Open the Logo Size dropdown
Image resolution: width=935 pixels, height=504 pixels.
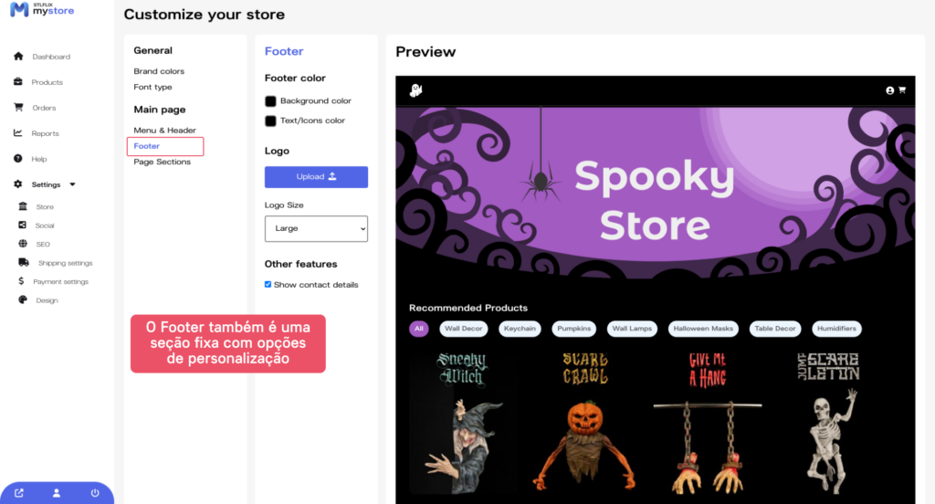[x=316, y=228]
